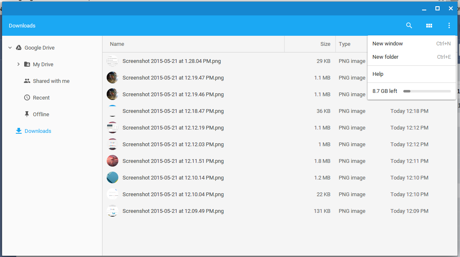Maximize the Files window
Image resolution: width=460 pixels, height=257 pixels.
[437, 8]
